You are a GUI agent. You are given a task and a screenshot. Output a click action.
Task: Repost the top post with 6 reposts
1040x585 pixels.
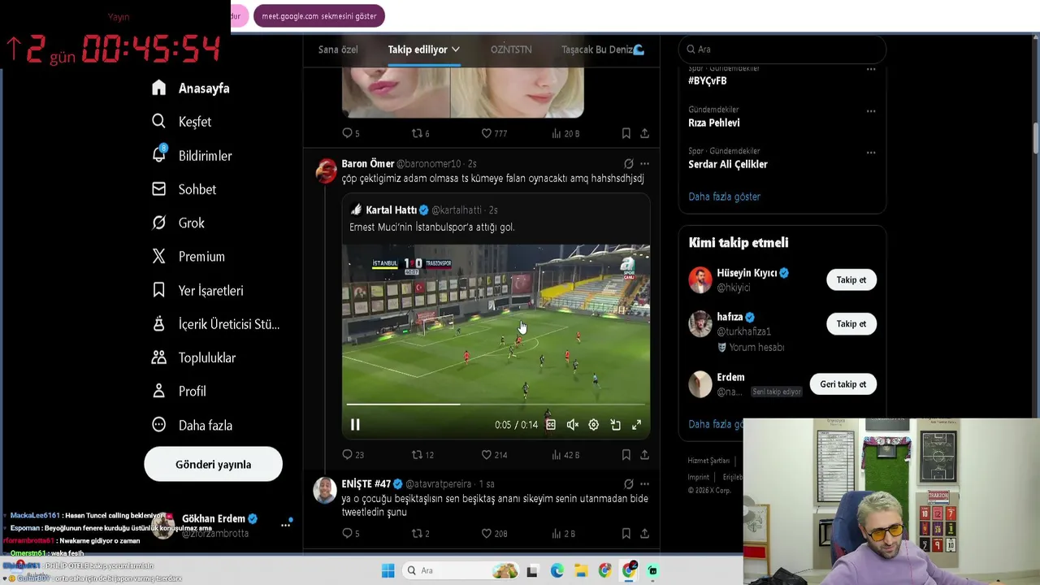(421, 133)
